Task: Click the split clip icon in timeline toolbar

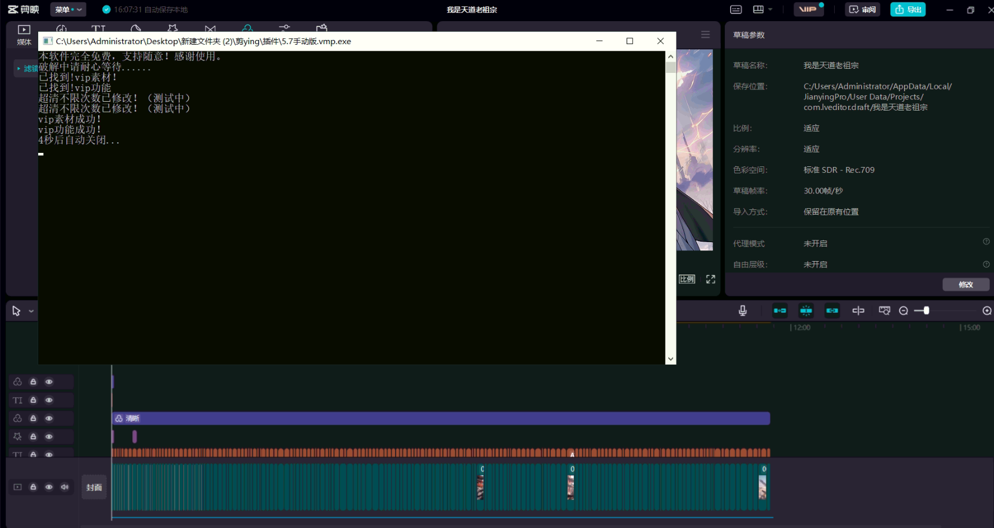Action: coord(858,310)
